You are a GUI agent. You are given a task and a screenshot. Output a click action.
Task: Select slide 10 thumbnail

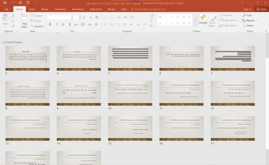tap(130, 93)
